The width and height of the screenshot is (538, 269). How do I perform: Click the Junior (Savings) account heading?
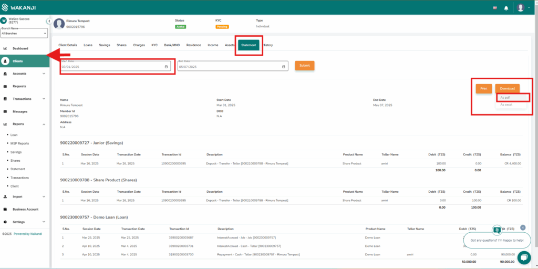click(x=91, y=143)
